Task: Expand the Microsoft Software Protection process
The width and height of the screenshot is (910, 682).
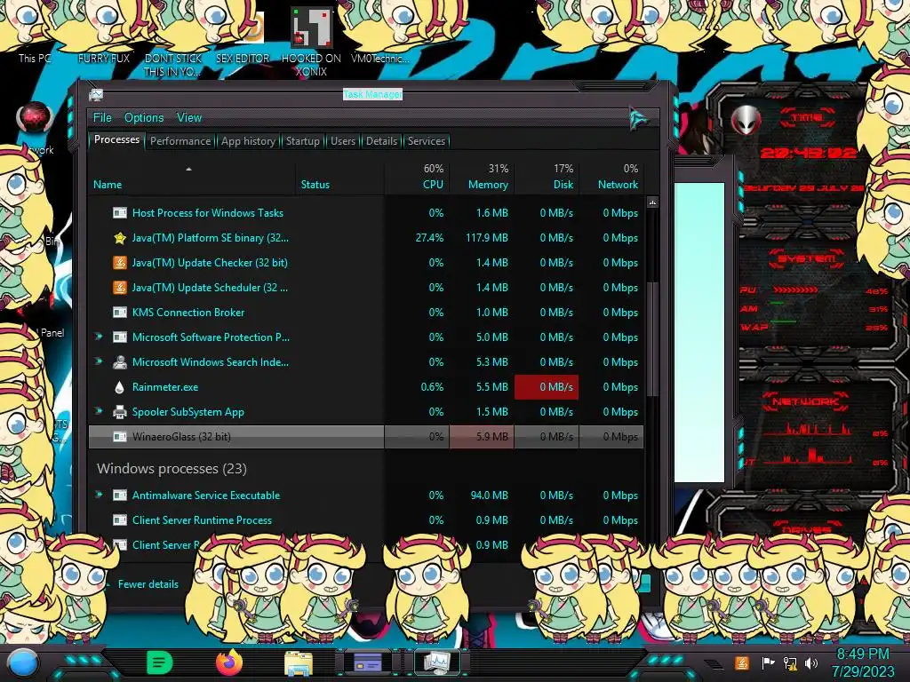Action: pos(99,337)
